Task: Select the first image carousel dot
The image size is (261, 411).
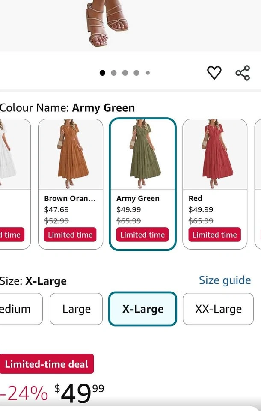Action: pyautogui.click(x=102, y=73)
